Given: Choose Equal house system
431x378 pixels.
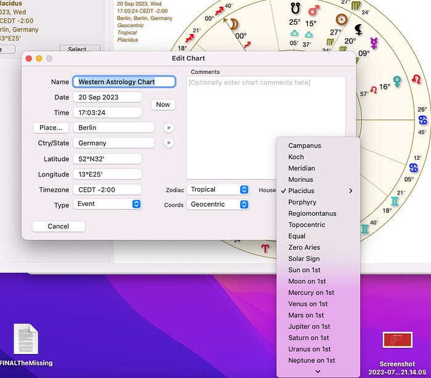Looking at the screenshot, I should pos(318,236).
